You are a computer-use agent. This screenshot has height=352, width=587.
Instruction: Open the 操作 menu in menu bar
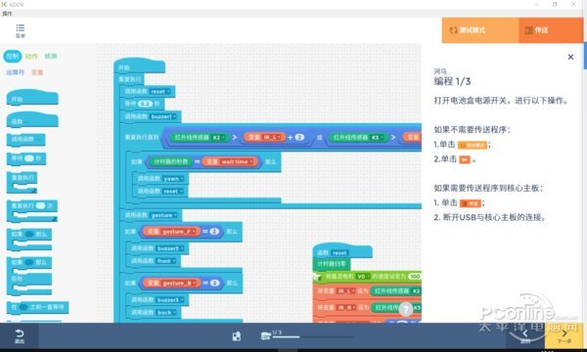coord(7,14)
